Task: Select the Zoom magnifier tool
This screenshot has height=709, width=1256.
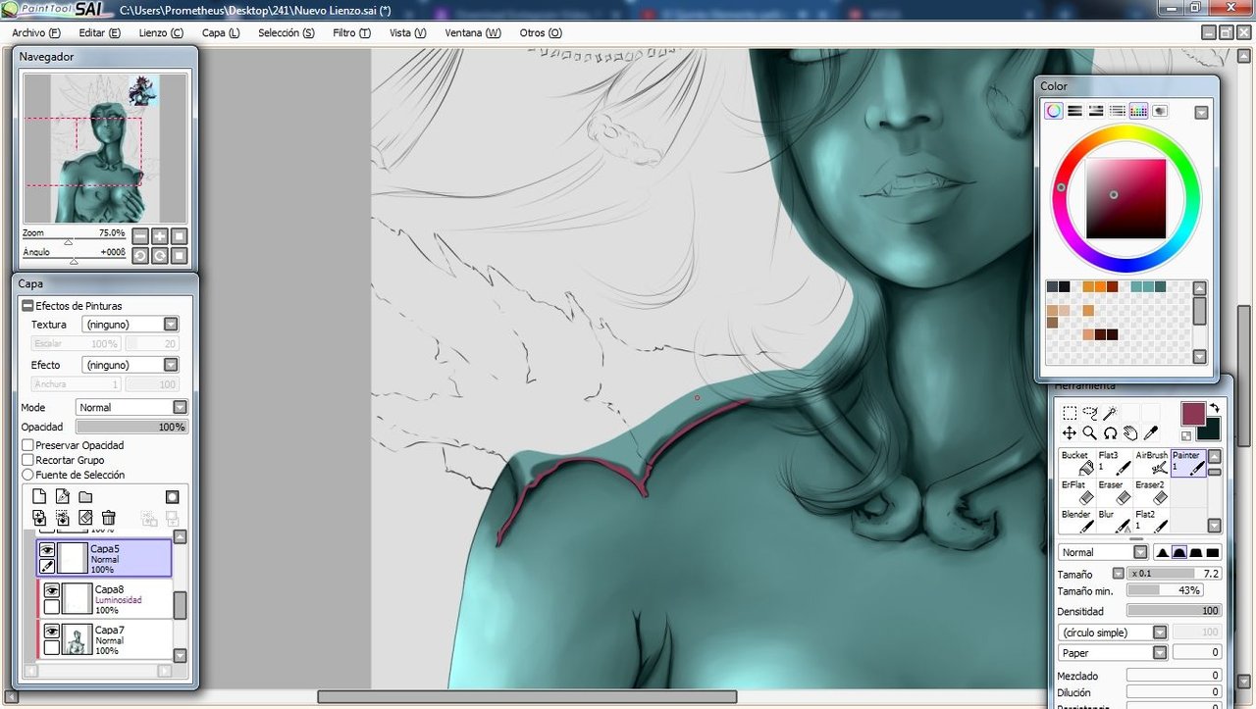Action: [x=1090, y=432]
